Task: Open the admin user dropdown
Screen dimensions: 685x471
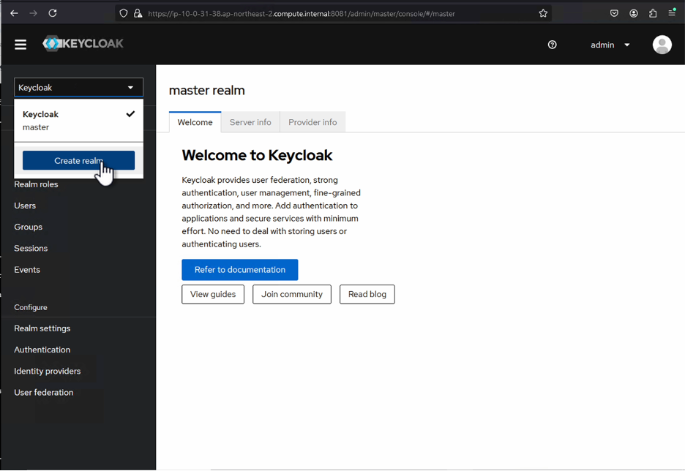Action: pyautogui.click(x=610, y=45)
